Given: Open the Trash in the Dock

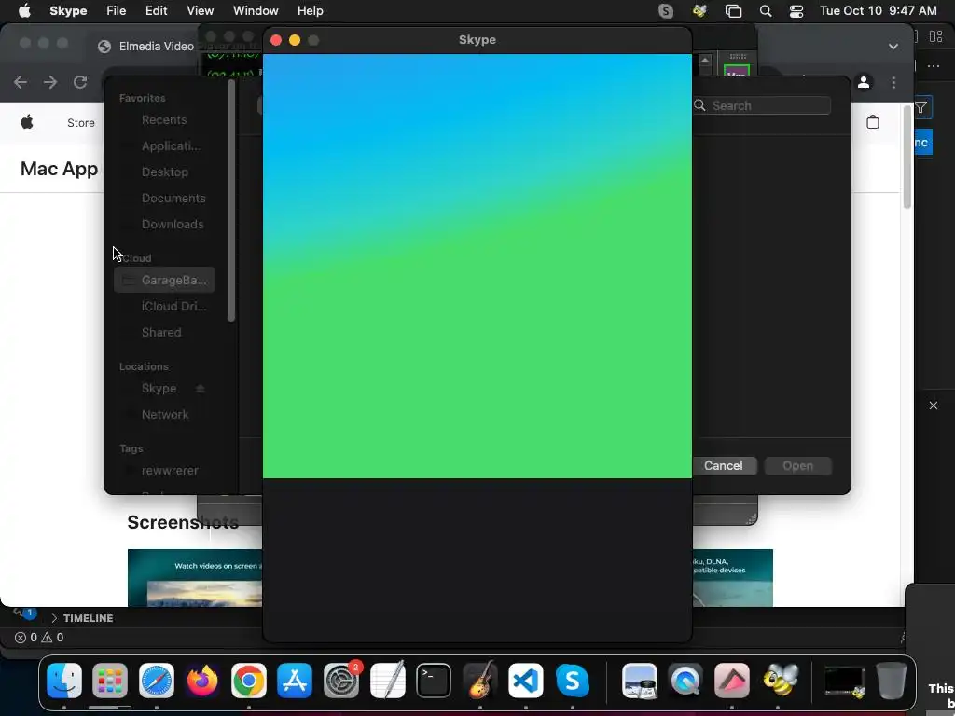Looking at the screenshot, I should coord(891,680).
